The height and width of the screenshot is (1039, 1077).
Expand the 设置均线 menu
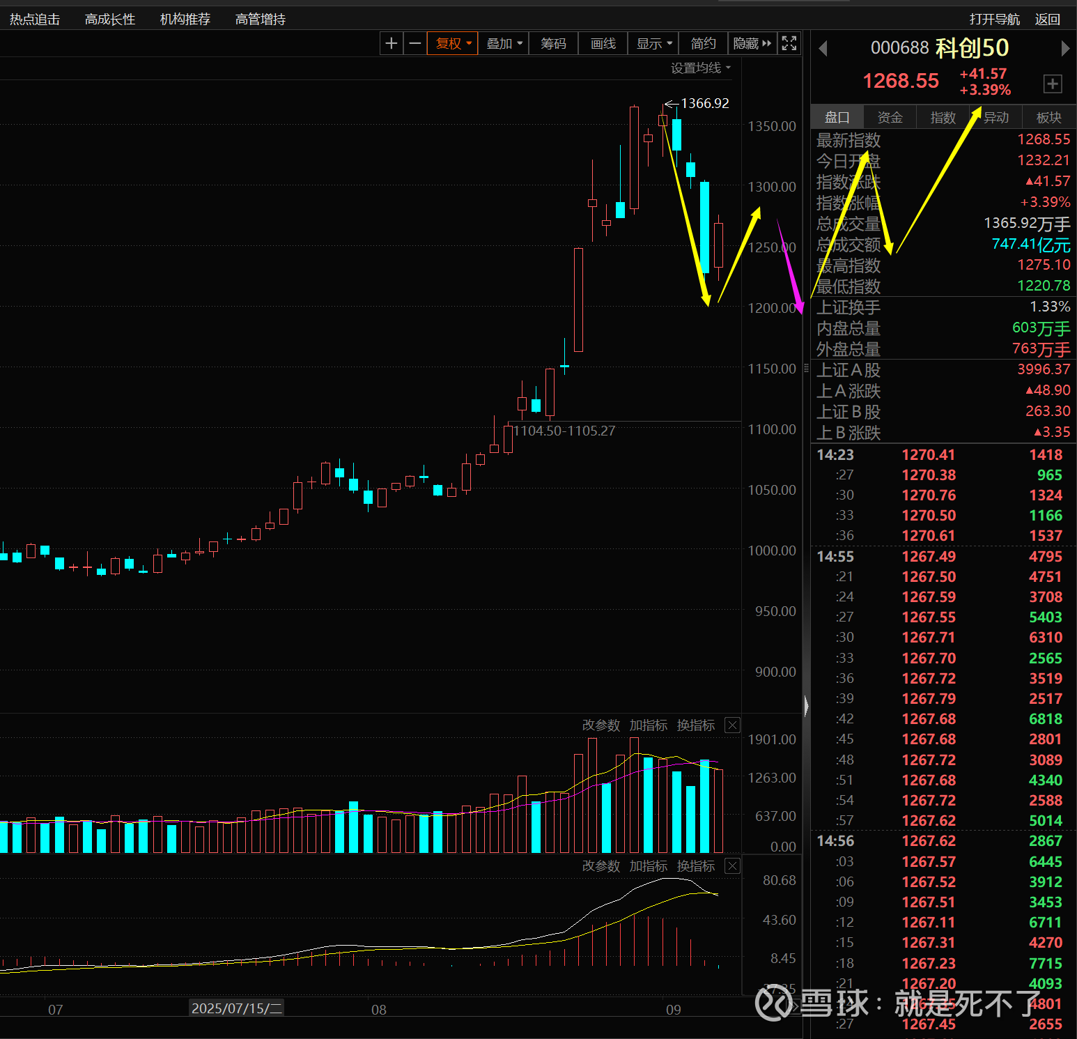[x=701, y=68]
